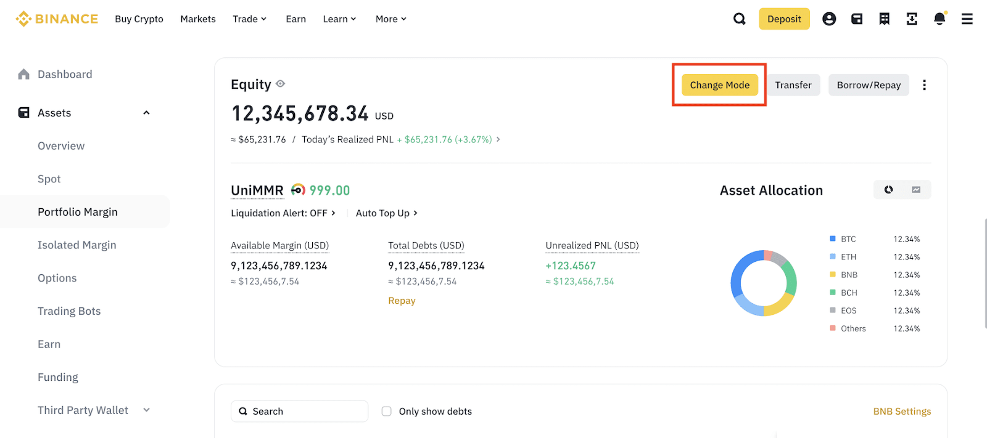Click the +123.4567 unrealized PNL value
Viewport: 987px width, 438px height.
tap(571, 266)
